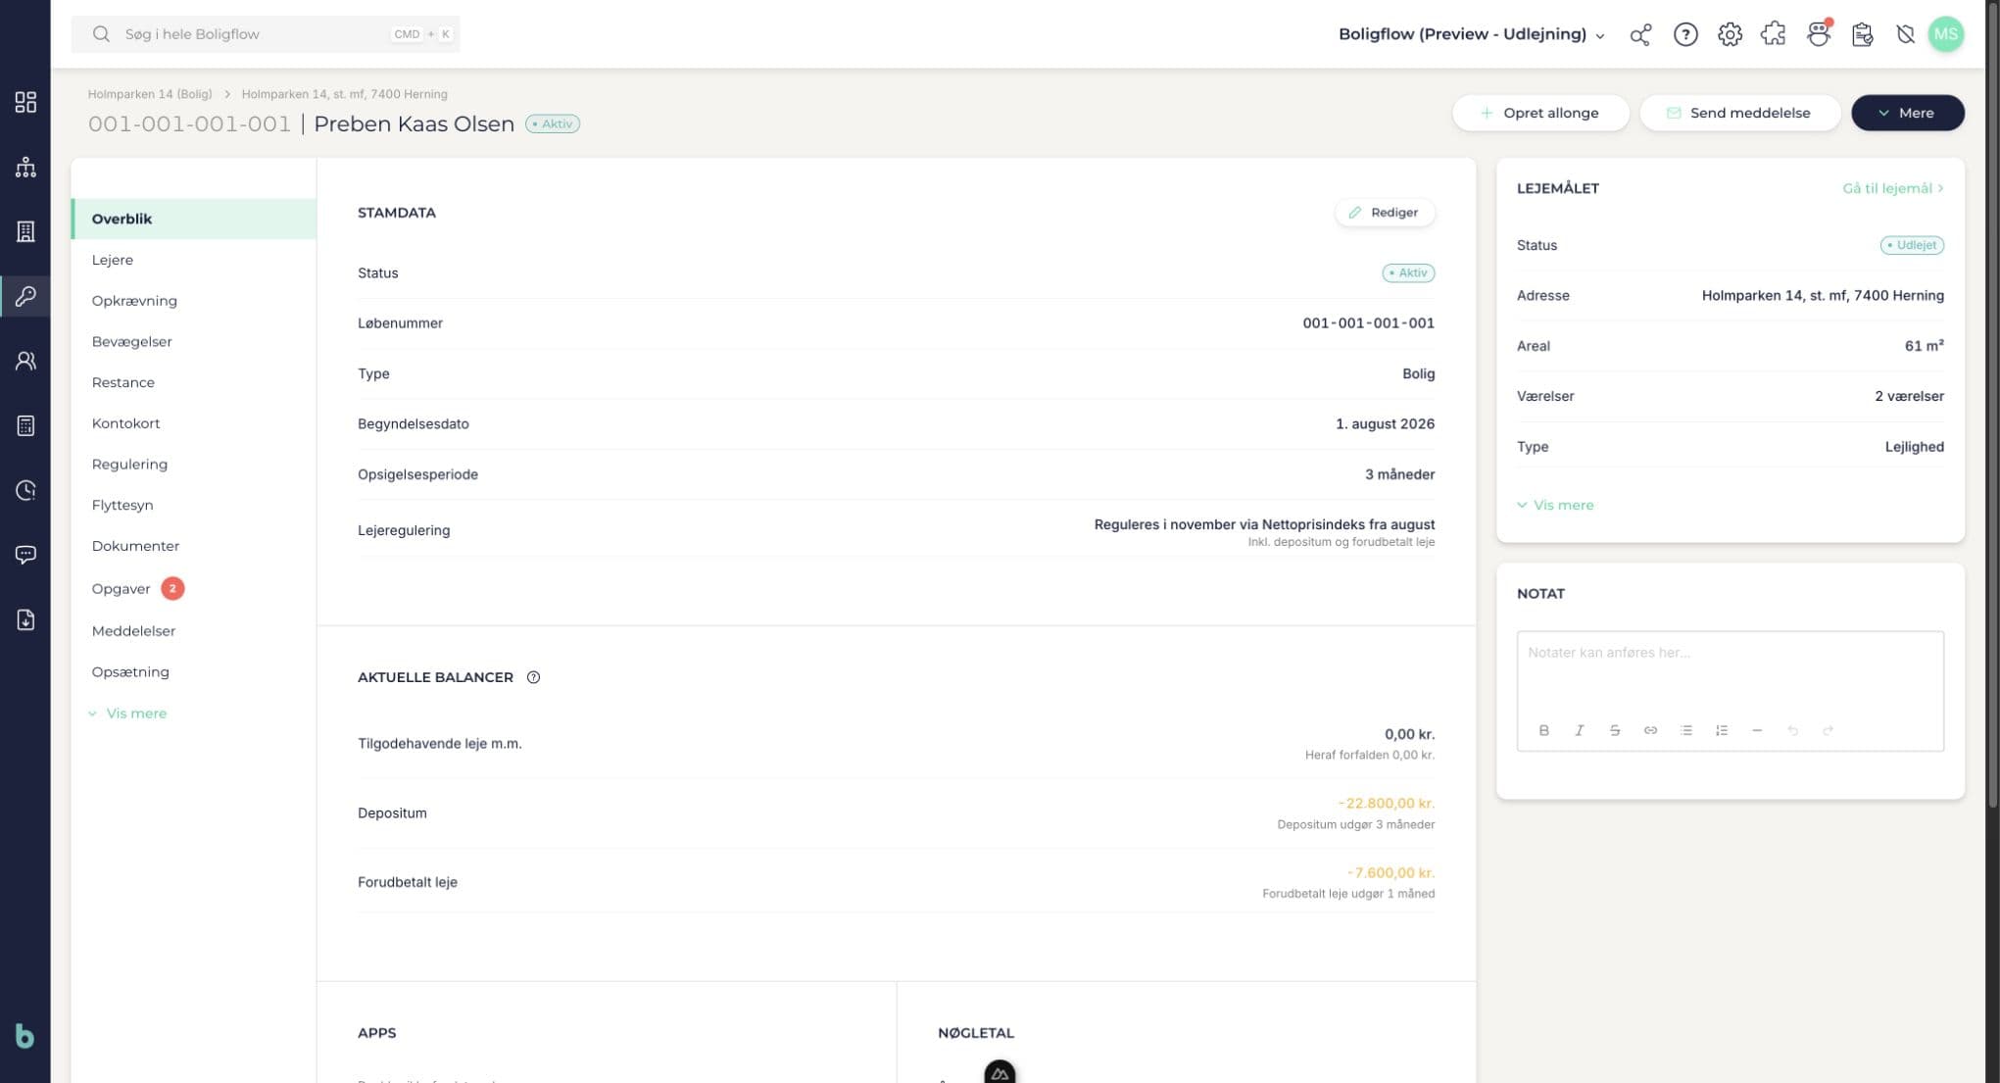This screenshot has height=1083, width=2000.
Task: Expand the Mere dropdown button
Action: [x=1907, y=113]
